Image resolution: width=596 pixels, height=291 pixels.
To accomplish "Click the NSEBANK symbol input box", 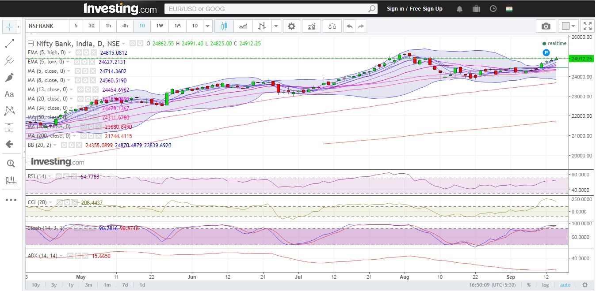I will [47, 26].
